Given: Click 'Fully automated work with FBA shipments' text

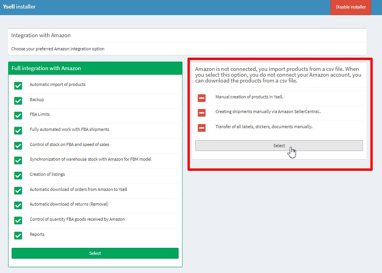Looking at the screenshot, I should point(69,129).
